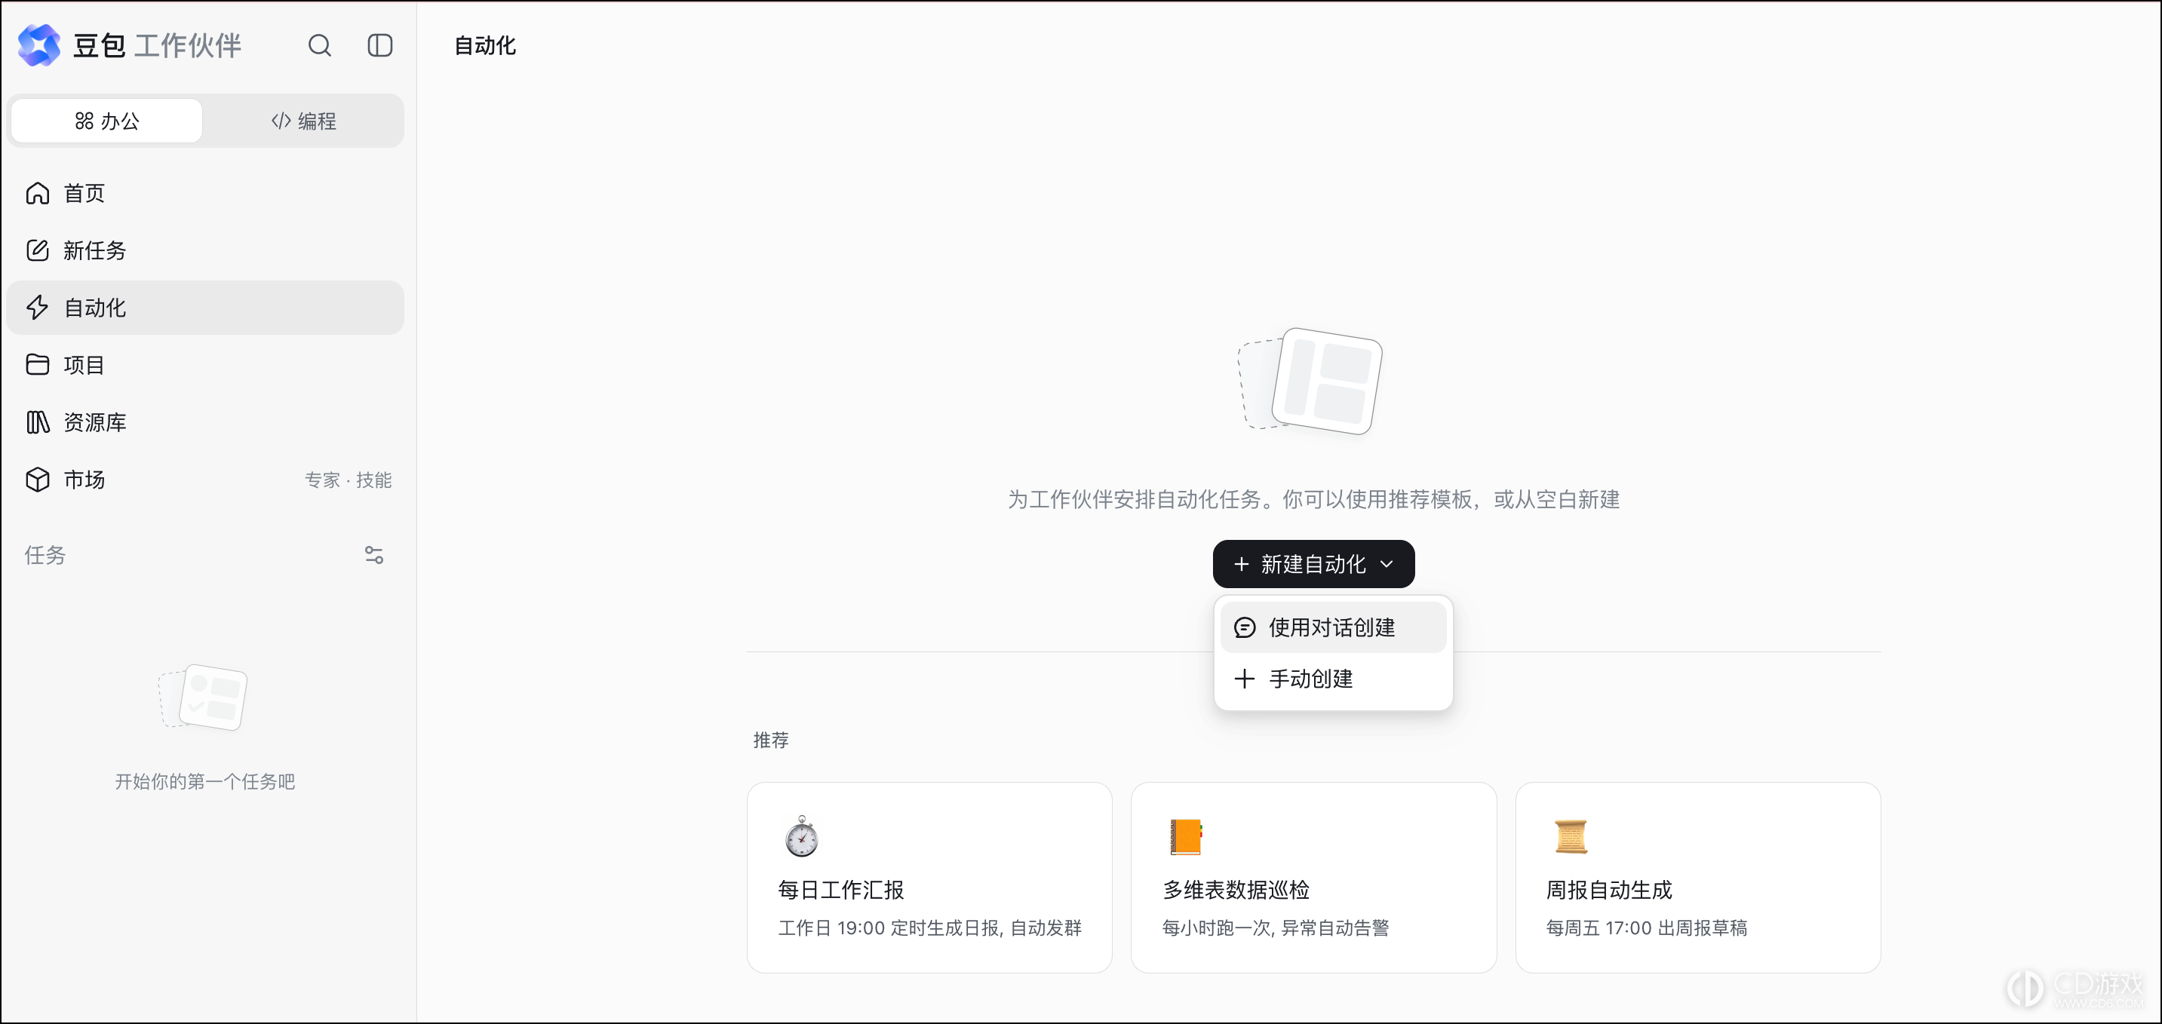
Task: Open search with the magnifier icon
Action: tap(320, 45)
